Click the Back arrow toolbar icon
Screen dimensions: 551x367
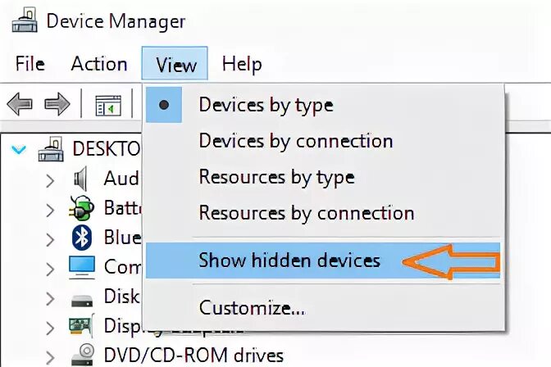point(19,105)
